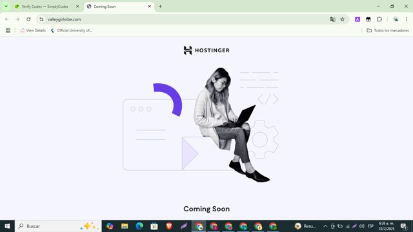Close the Coming Soon tab

[149, 6]
